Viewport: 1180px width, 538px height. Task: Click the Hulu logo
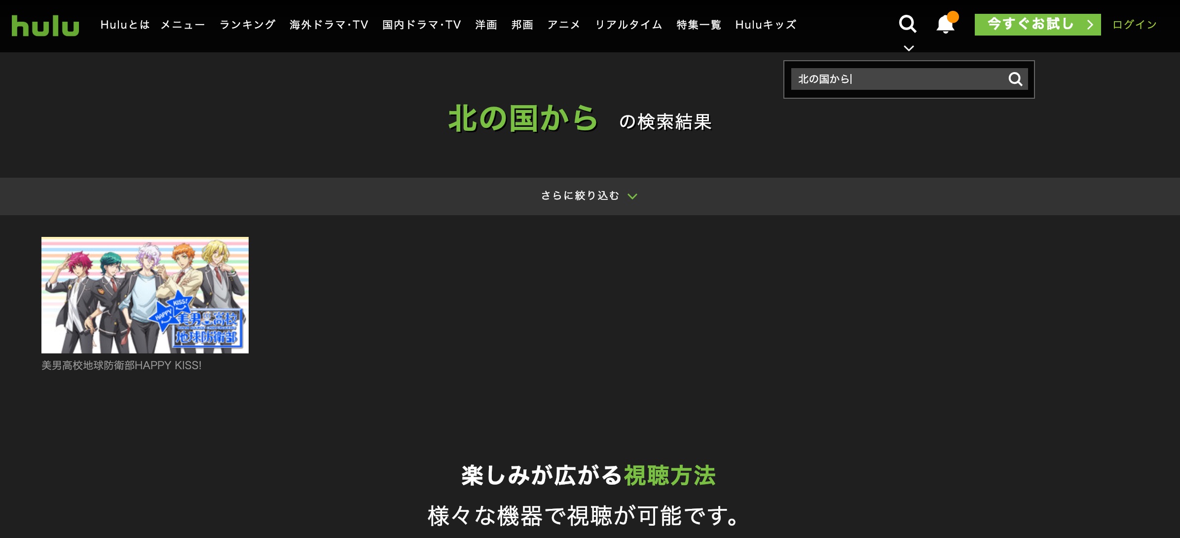tap(45, 25)
